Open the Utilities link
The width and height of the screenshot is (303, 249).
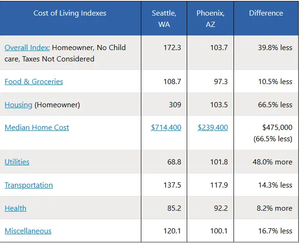pos(17,162)
